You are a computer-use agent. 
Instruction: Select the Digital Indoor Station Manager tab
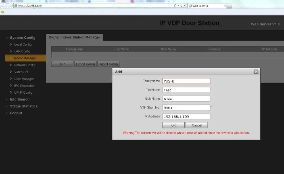click(74, 37)
